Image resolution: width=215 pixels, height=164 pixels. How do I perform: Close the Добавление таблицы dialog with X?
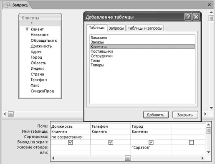point(196,17)
